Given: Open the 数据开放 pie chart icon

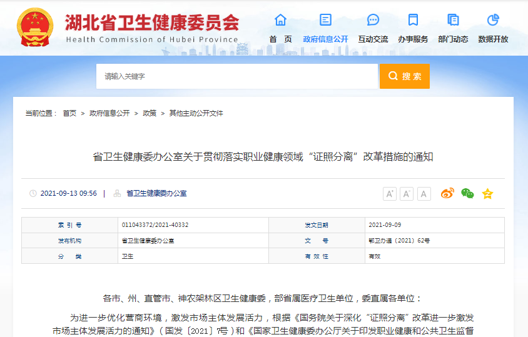Looking at the screenshot, I should [x=493, y=20].
